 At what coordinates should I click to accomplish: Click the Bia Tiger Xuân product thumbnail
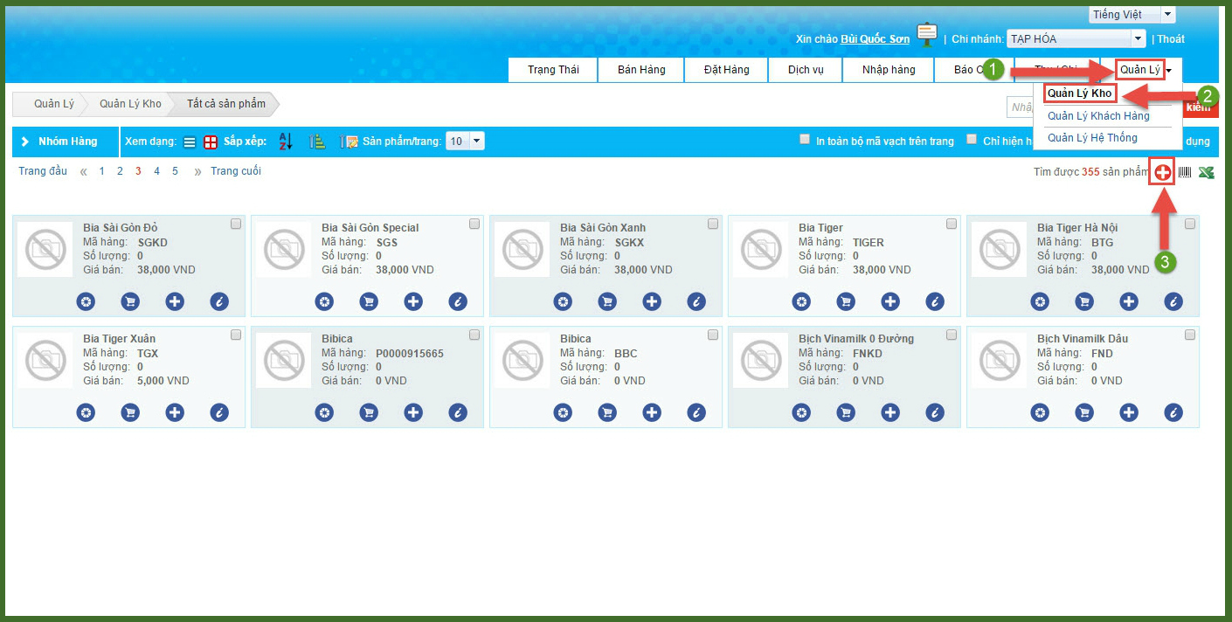(x=45, y=360)
